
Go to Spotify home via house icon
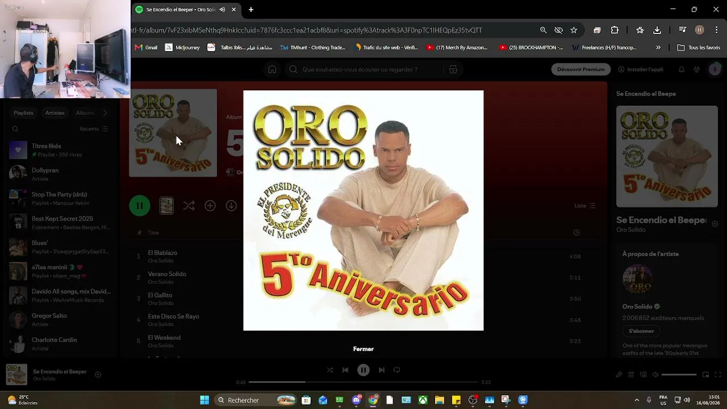pyautogui.click(x=272, y=69)
